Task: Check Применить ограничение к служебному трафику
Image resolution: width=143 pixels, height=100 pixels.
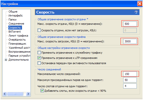Action: 39,53
